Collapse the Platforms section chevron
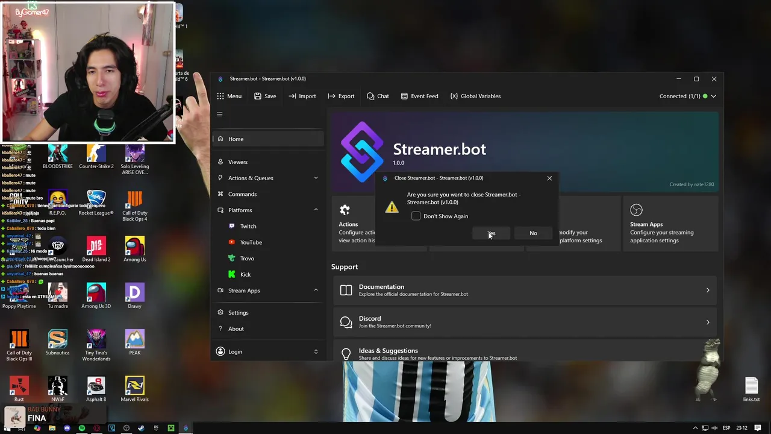771x434 pixels. 316,210
